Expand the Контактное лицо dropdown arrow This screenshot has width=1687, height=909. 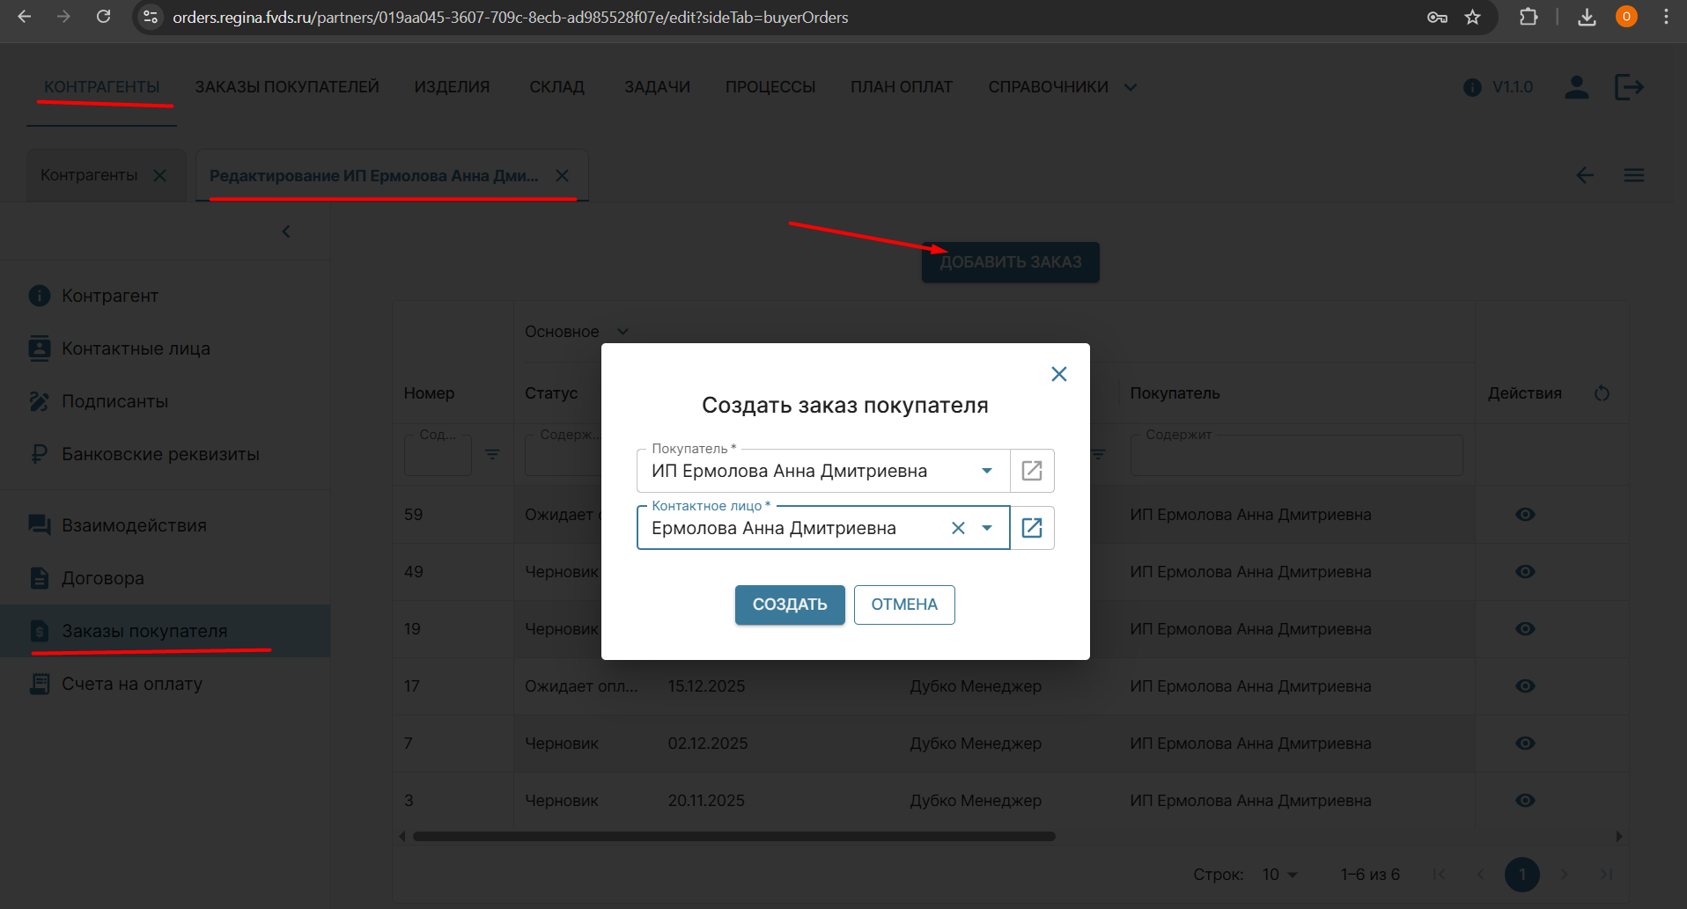point(987,528)
